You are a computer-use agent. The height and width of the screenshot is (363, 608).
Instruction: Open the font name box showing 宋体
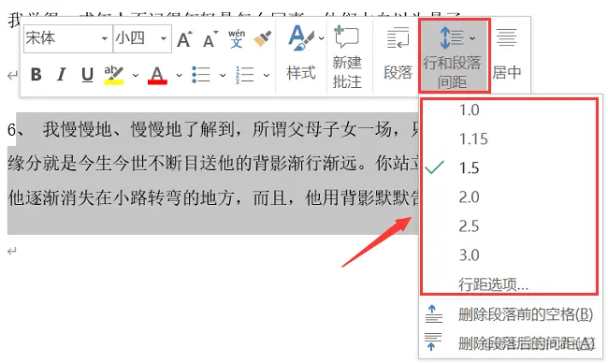pos(68,38)
